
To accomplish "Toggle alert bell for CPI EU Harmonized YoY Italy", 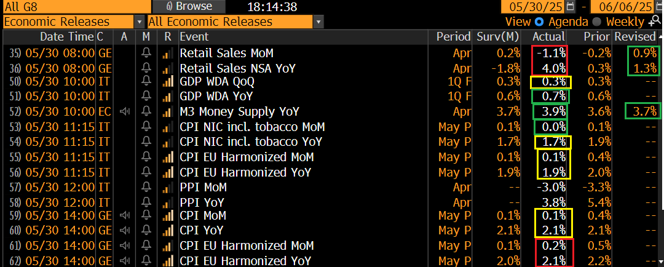I will coord(146,172).
